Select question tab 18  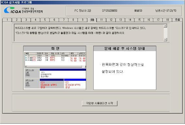click(168, 20)
